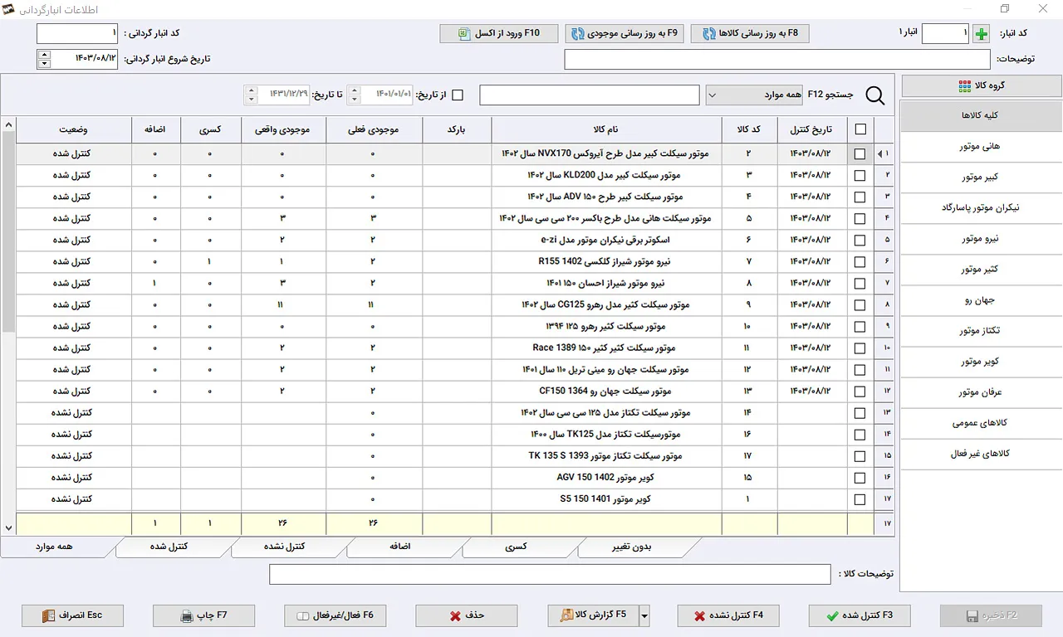Click the توضیحات کالا input field
This screenshot has height=637, width=1063.
(550, 574)
